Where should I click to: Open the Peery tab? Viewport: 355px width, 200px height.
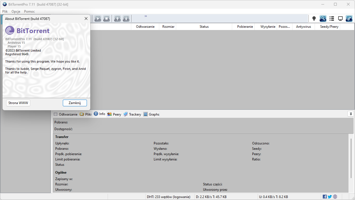pyautogui.click(x=114, y=114)
